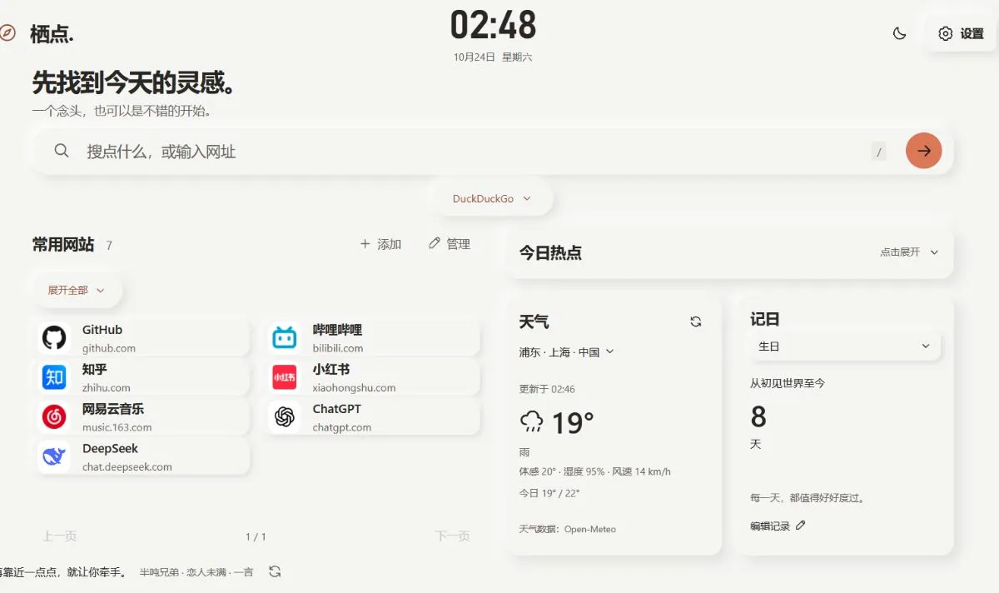Click the chat.deepseek.com address text
The width and height of the screenshot is (999, 593).
[127, 466]
